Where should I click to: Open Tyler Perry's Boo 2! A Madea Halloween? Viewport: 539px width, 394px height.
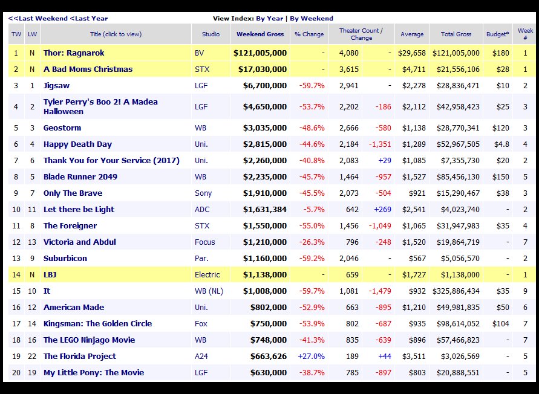click(x=100, y=107)
